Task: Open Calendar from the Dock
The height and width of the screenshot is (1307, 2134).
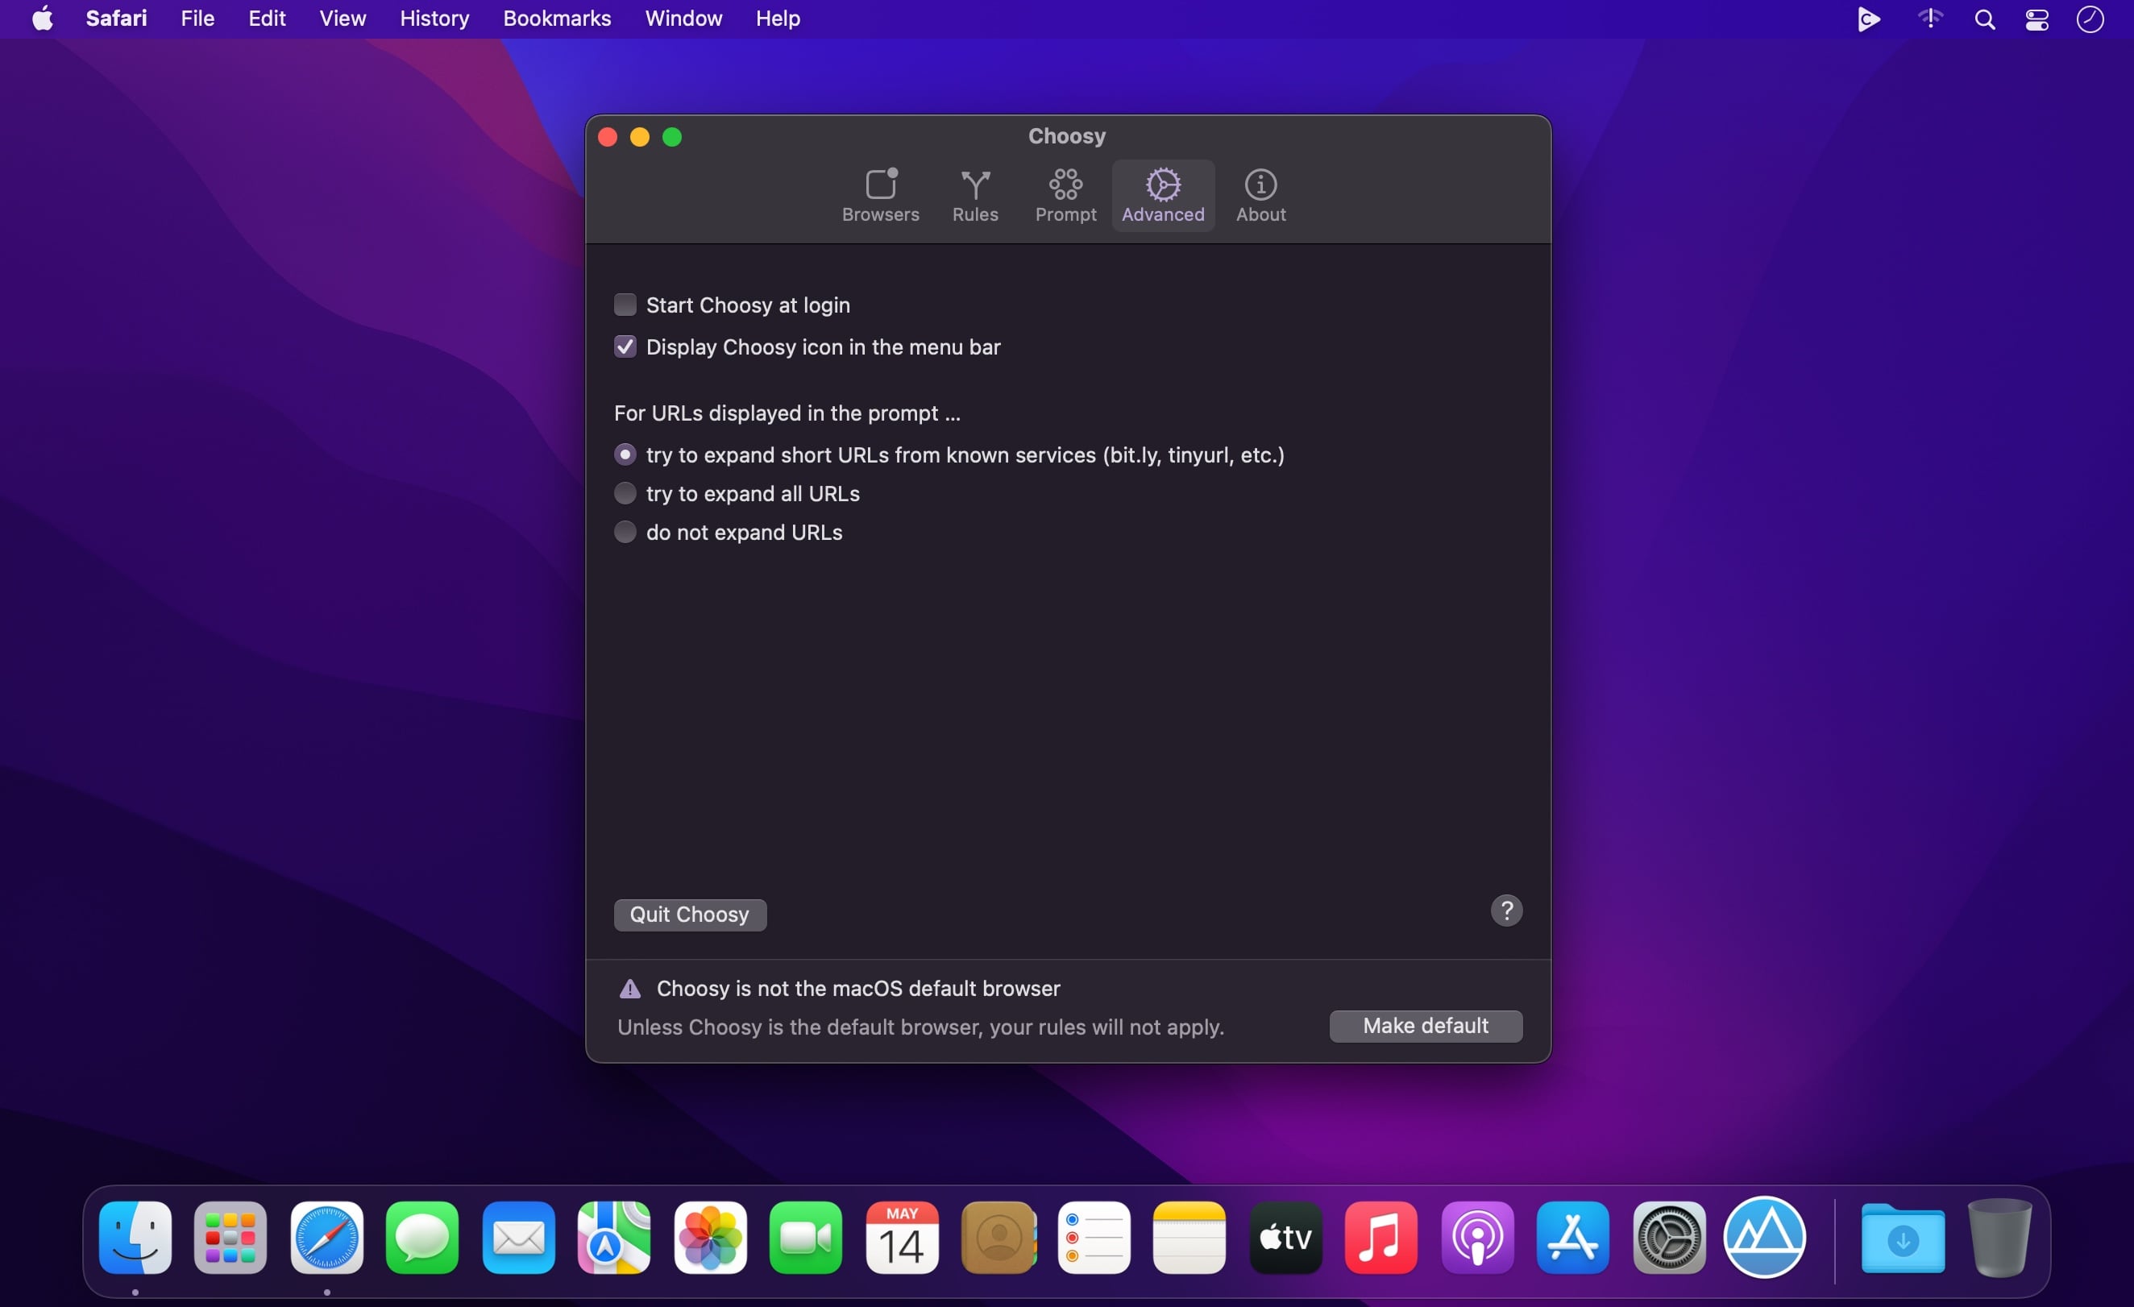Action: click(902, 1237)
